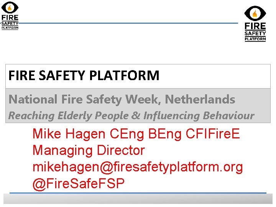276x207 pixels.
Task: Select the Mike Hagen CEng BEng CFIFireE line
Action: [136, 134]
